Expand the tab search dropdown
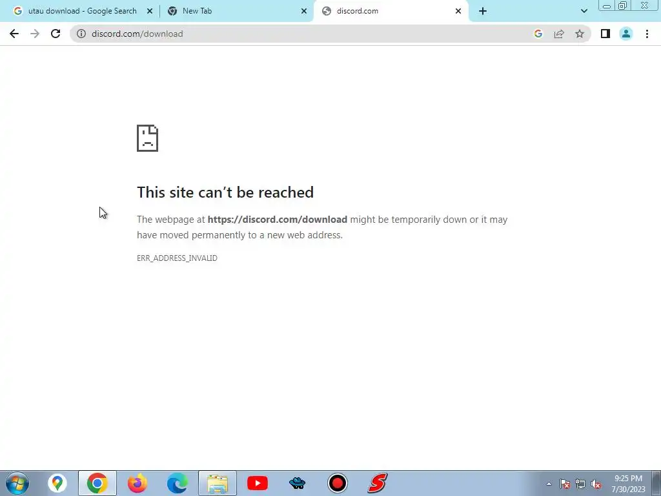This screenshot has width=661, height=496. [x=584, y=11]
